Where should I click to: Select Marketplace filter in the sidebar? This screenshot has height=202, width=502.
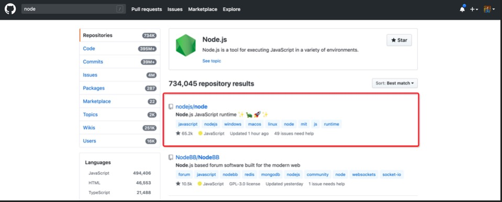click(120, 101)
